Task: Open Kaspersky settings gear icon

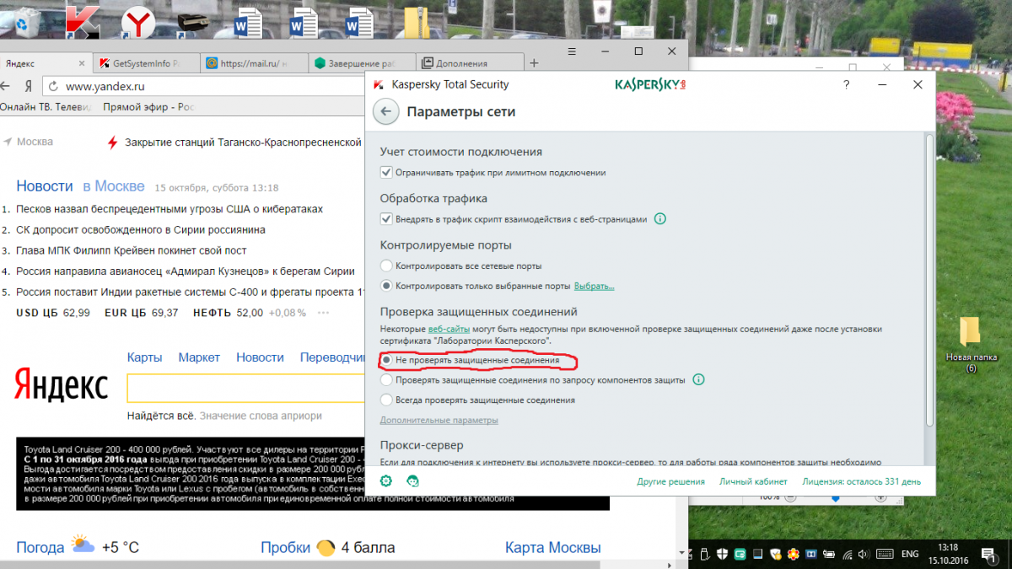Action: tap(385, 481)
